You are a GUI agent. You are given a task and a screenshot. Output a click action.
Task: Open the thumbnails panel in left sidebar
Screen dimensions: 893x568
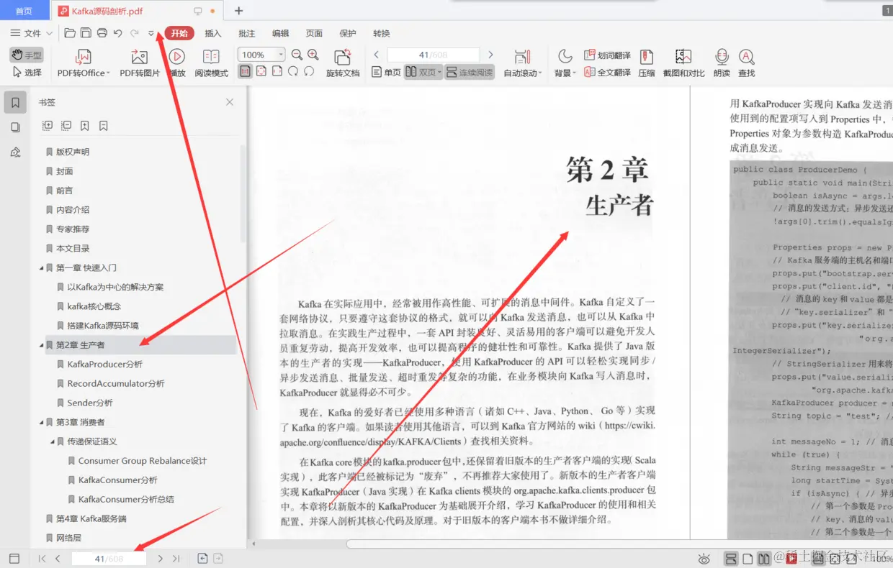[x=15, y=127]
